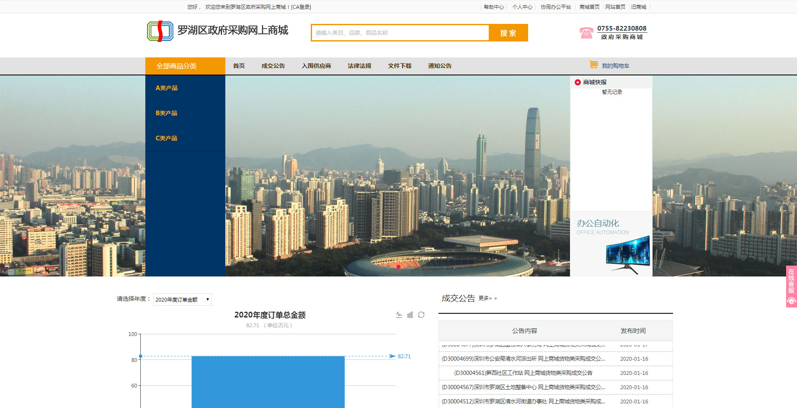Screen dimensions: 797x408
Task: Click the Luohu mall logo icon
Action: 160,31
